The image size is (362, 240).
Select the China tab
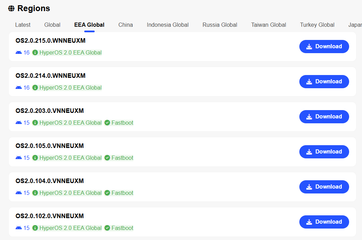point(125,25)
